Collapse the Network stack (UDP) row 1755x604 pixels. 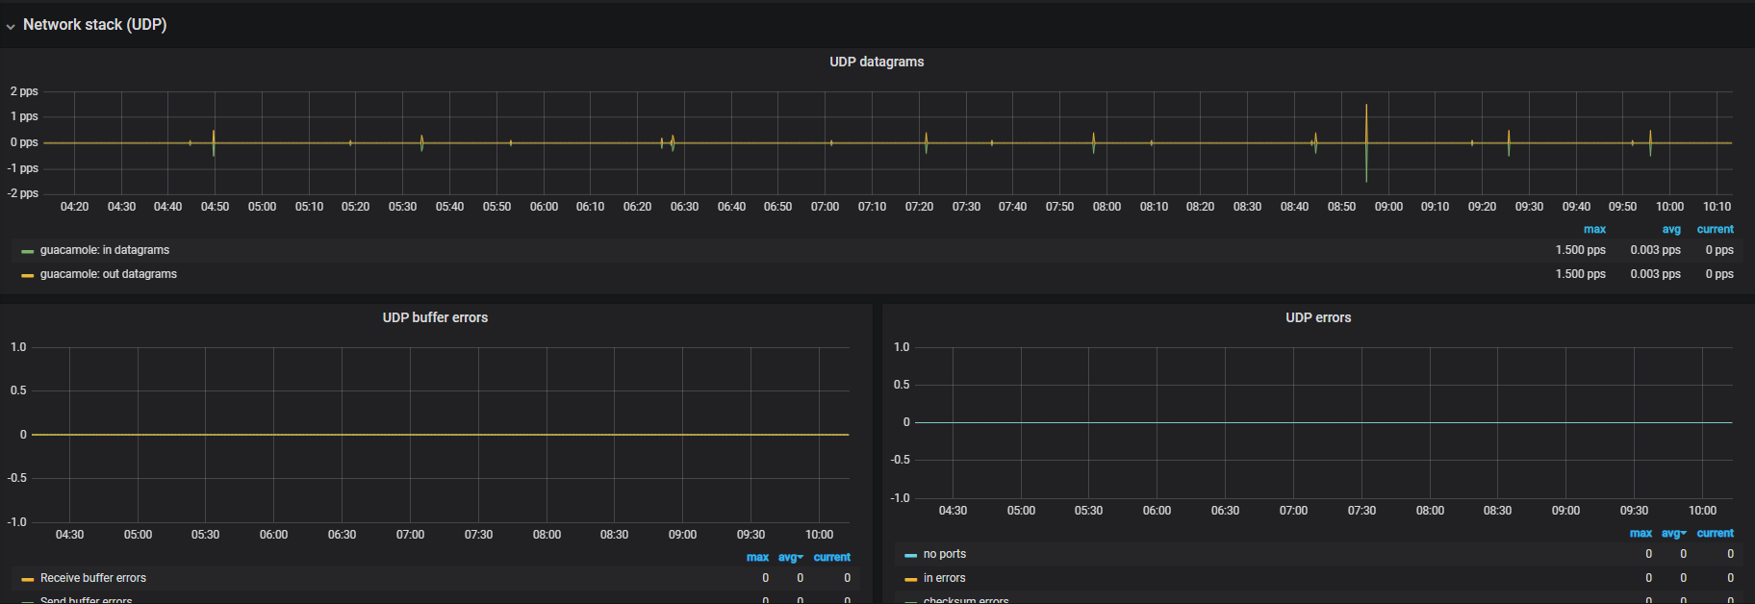click(94, 25)
